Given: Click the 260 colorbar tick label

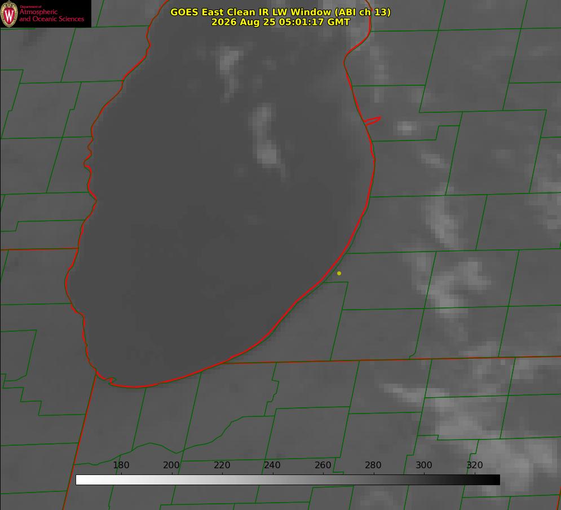Looking at the screenshot, I should pyautogui.click(x=323, y=465).
